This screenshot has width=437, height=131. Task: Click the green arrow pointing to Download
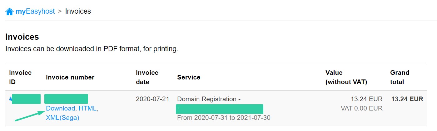coord(30,115)
